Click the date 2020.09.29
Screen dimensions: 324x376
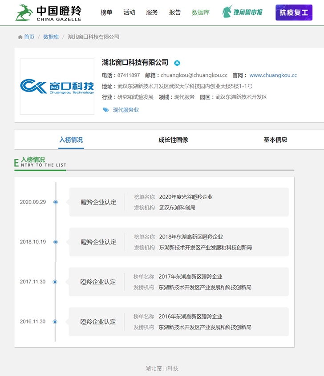(x=32, y=202)
